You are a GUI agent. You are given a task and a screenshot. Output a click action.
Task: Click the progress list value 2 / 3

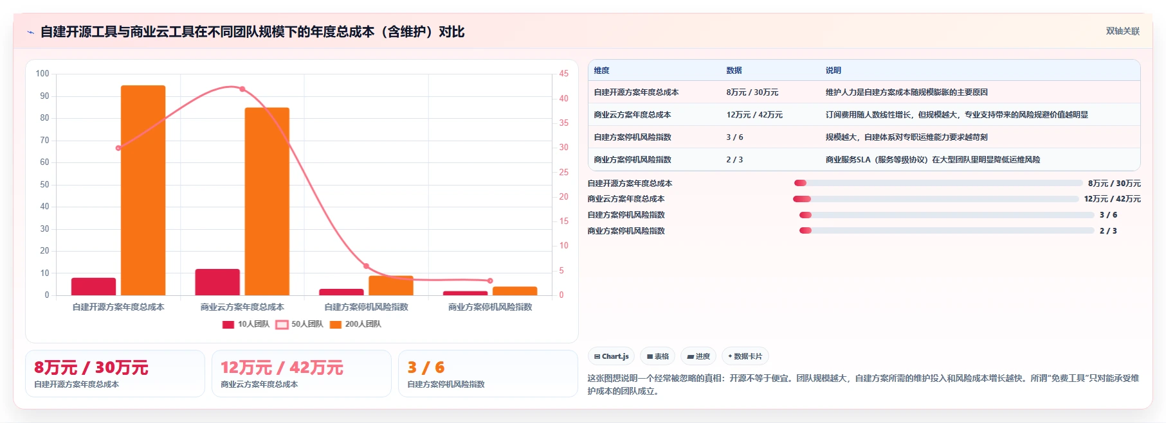click(x=1108, y=231)
